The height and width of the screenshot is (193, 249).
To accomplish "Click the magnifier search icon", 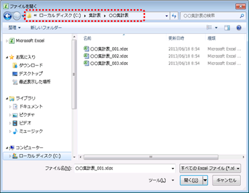I will pos(242,16).
